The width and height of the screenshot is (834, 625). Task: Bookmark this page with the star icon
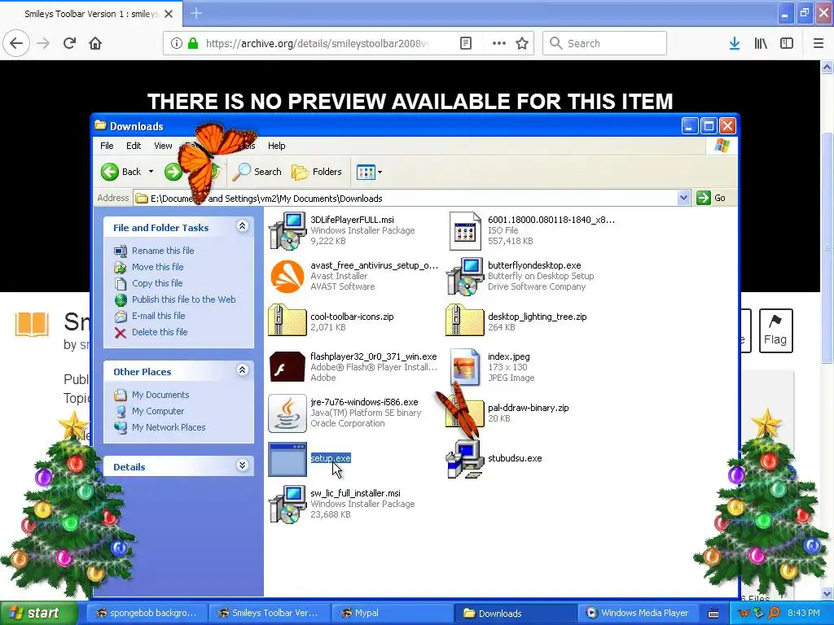[522, 43]
